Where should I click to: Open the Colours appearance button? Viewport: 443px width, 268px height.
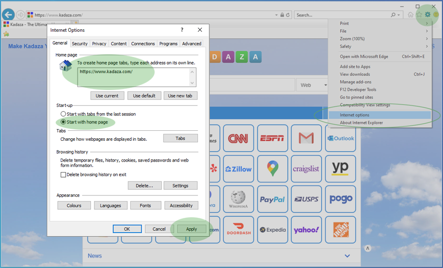click(x=74, y=205)
